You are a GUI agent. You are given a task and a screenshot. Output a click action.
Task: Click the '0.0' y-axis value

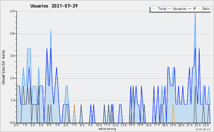tap(12, 123)
